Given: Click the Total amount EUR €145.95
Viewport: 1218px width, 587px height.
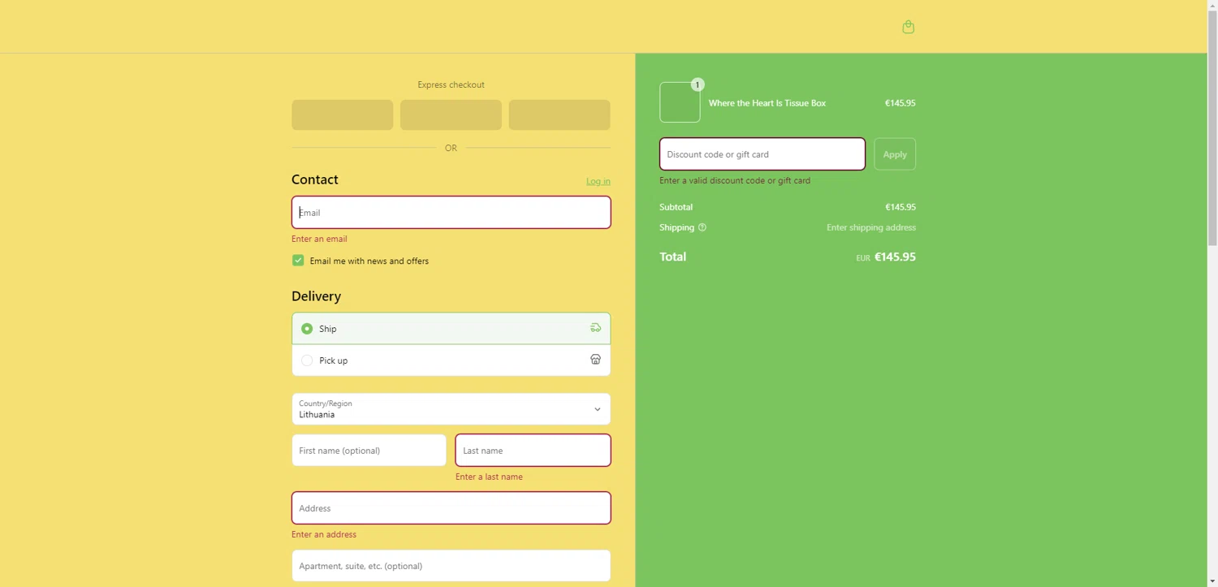Looking at the screenshot, I should coord(886,257).
